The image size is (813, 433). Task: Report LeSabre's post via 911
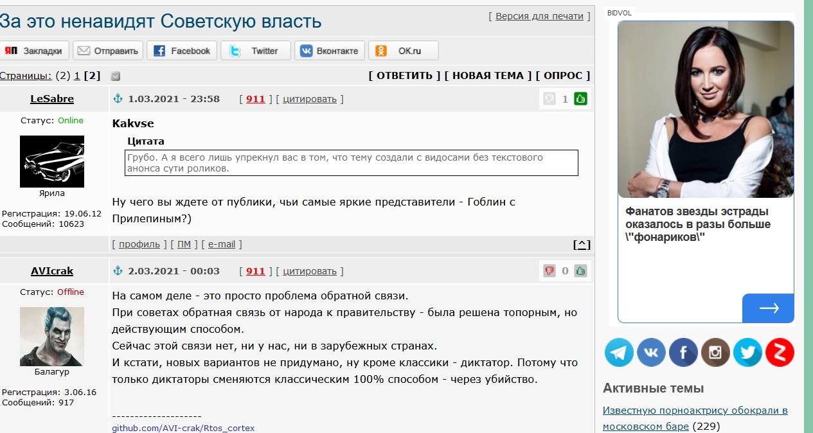tap(256, 99)
